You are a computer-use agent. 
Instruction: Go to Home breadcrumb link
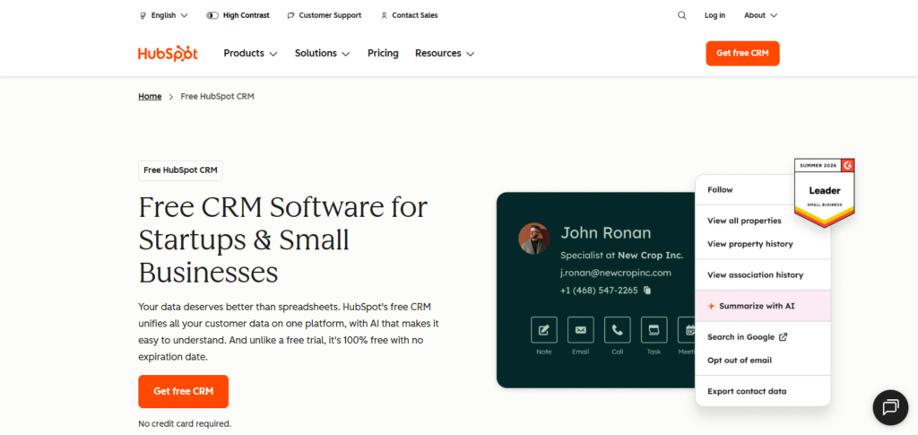pyautogui.click(x=150, y=97)
